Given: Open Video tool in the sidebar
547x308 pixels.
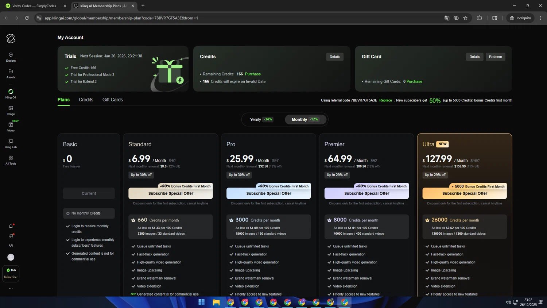Looking at the screenshot, I should 11,127.
